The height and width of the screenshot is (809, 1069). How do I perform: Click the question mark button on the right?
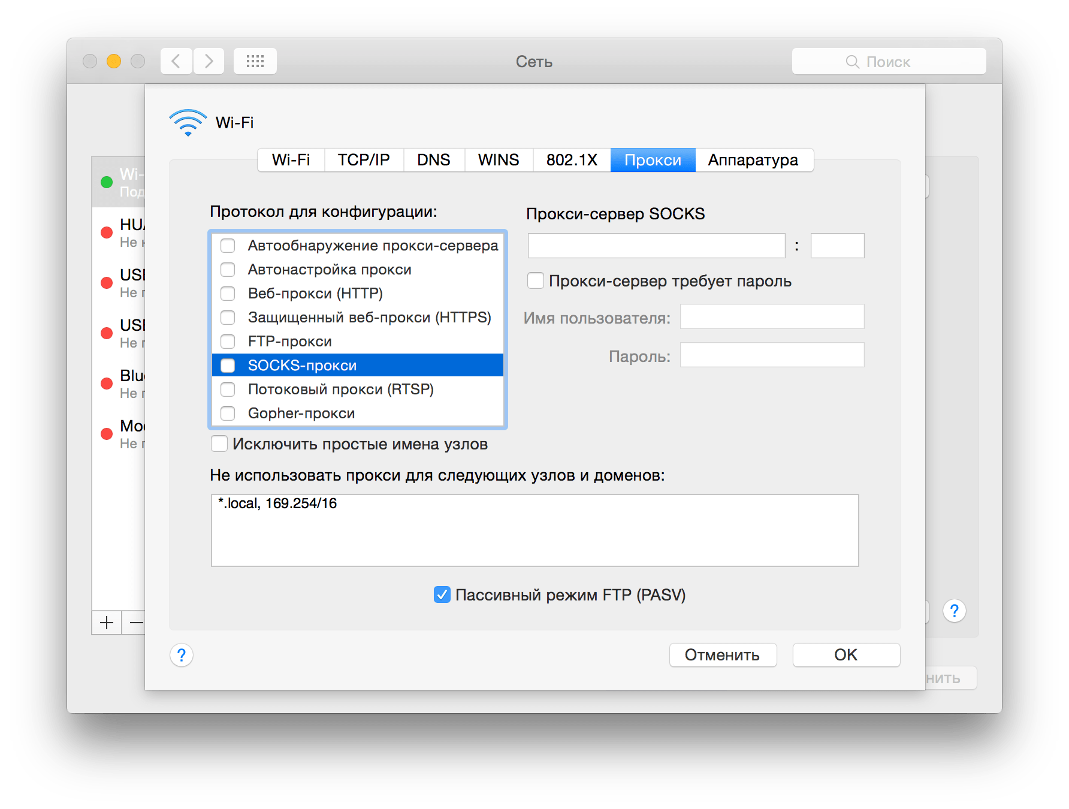click(954, 611)
